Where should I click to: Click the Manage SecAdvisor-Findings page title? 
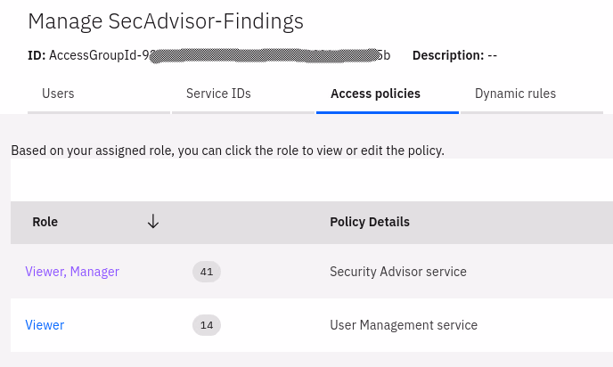pyautogui.click(x=166, y=21)
